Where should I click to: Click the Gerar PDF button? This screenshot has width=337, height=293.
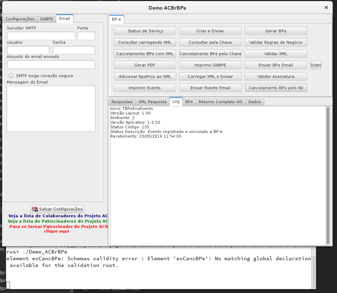click(x=145, y=65)
